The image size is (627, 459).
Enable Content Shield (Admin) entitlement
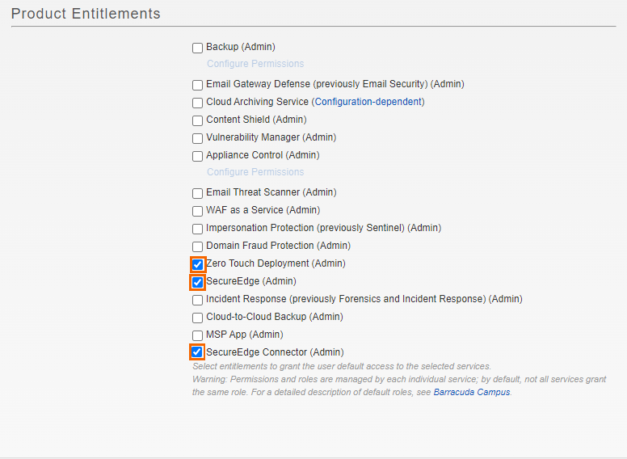[197, 120]
